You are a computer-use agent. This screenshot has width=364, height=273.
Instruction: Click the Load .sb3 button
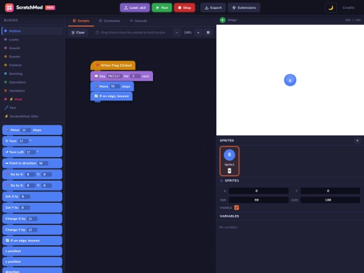click(x=135, y=7)
